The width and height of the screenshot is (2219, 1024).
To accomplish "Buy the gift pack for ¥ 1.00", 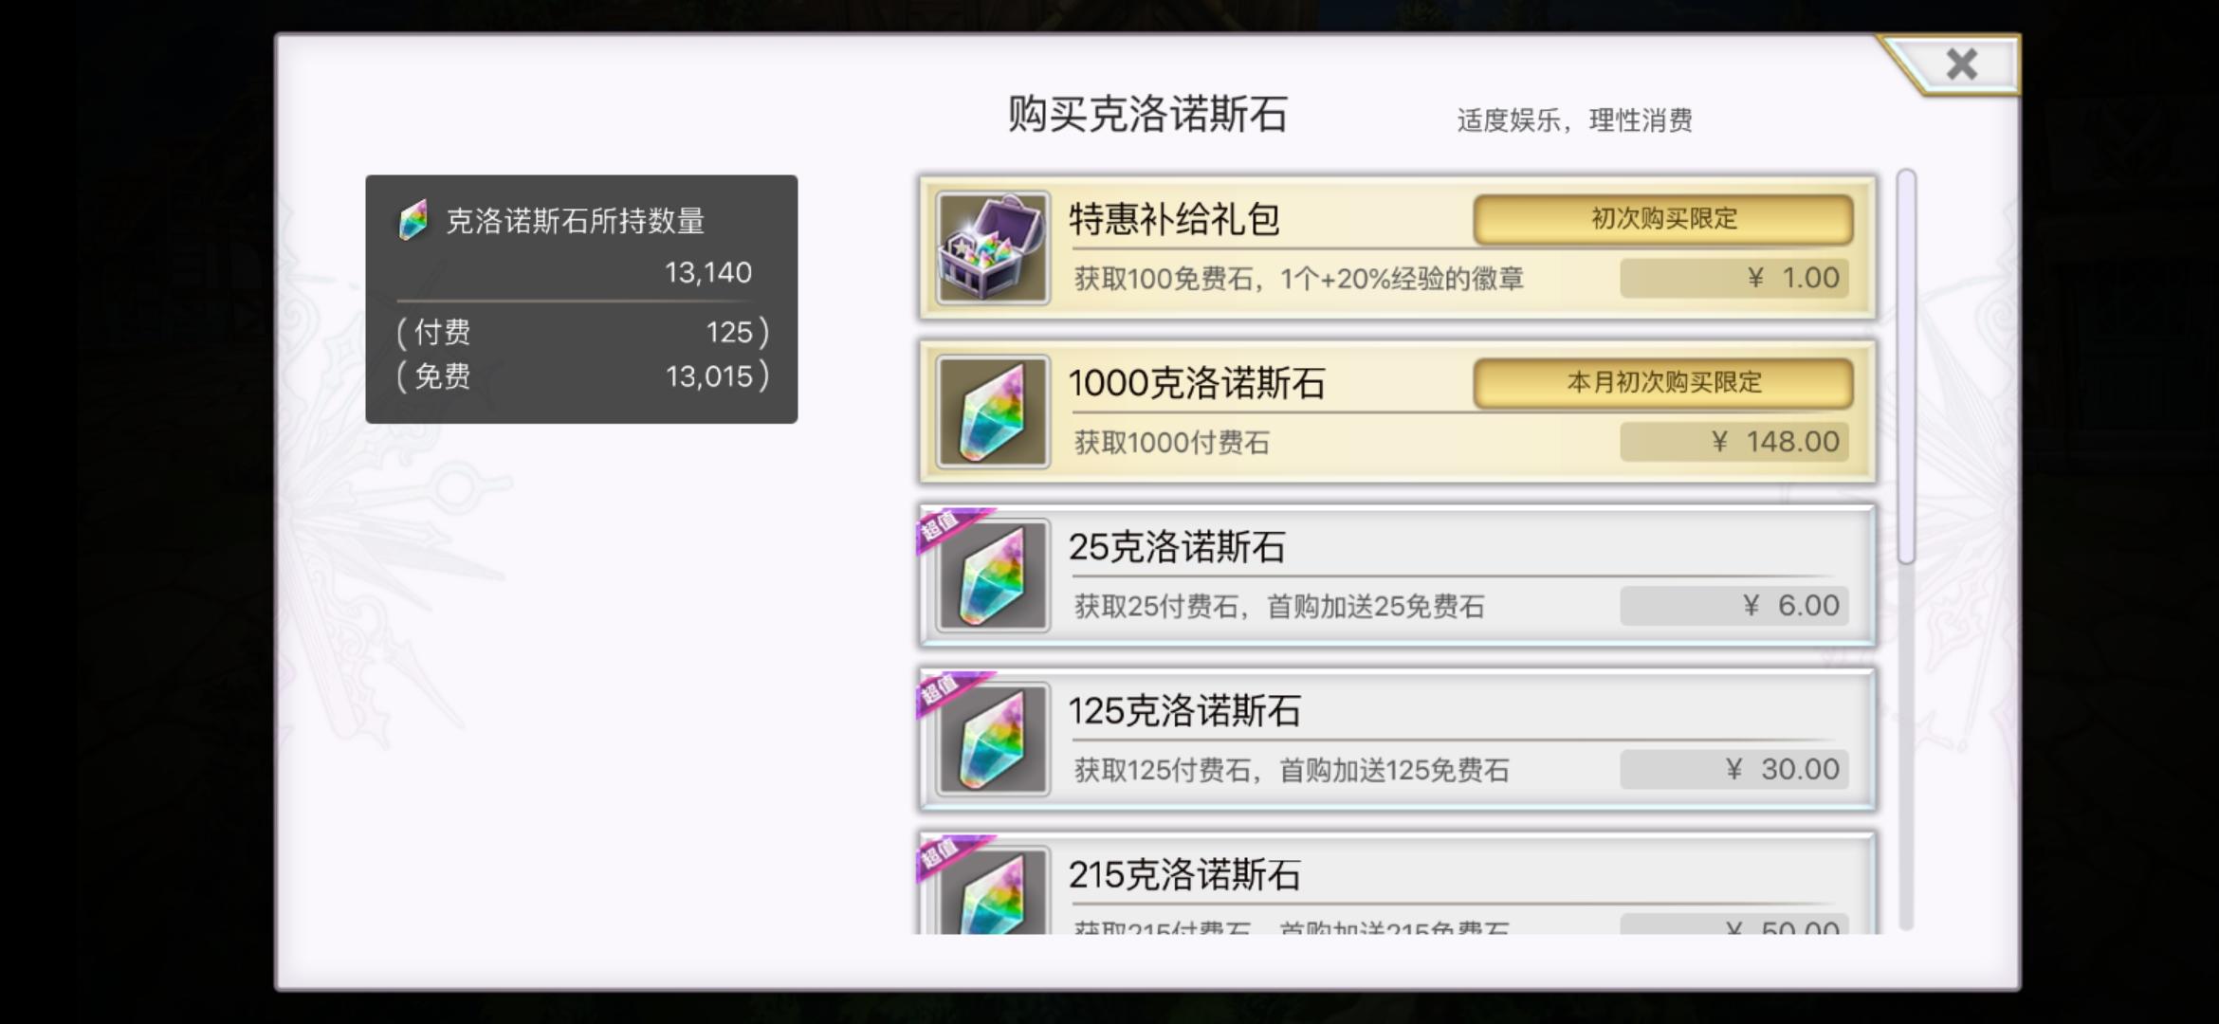I will pyautogui.click(x=1734, y=278).
